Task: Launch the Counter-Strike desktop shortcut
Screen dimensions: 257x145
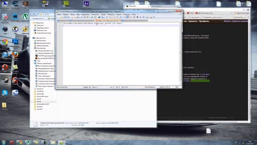Action: point(15,30)
